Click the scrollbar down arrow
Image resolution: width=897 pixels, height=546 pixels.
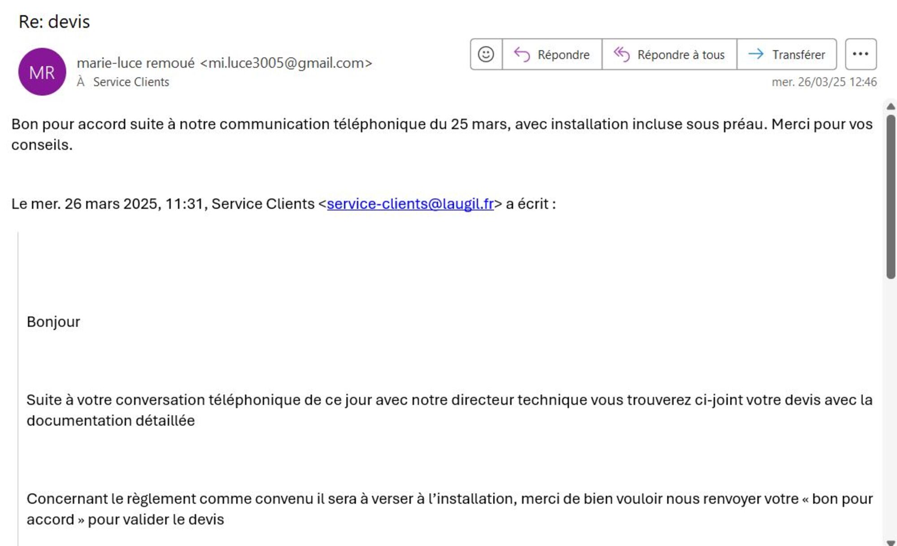(891, 542)
